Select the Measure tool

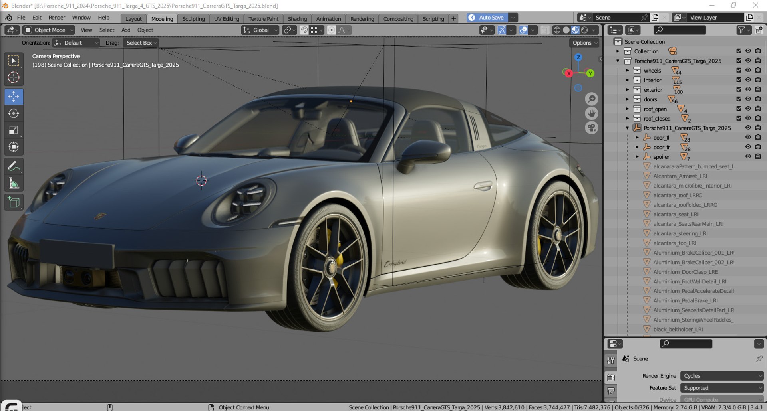click(x=14, y=183)
